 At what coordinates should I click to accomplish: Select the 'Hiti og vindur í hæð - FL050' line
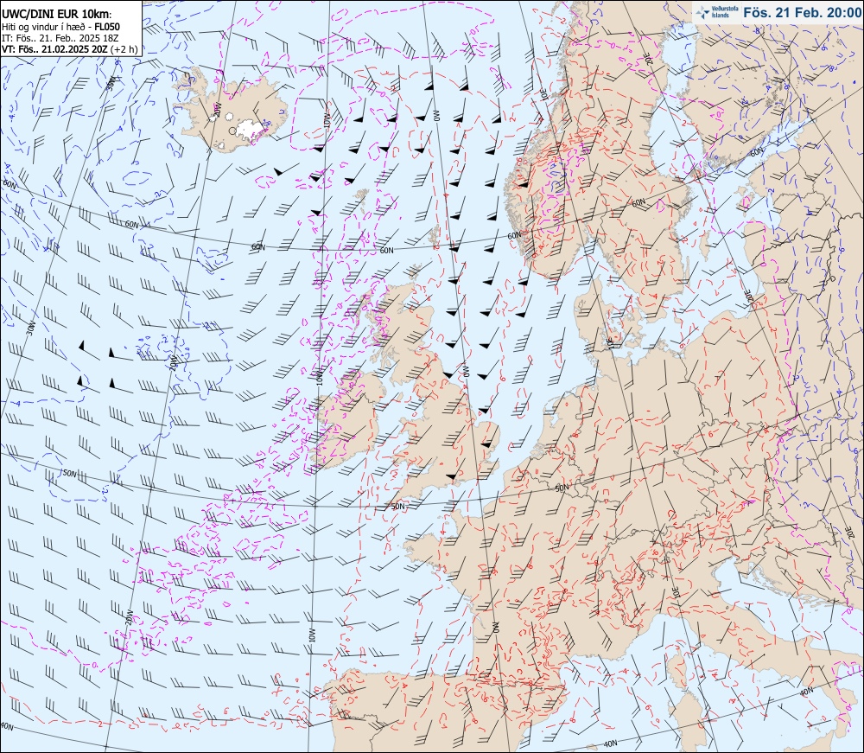pyautogui.click(x=60, y=27)
